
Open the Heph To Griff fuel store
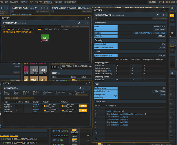click(83, 111)
